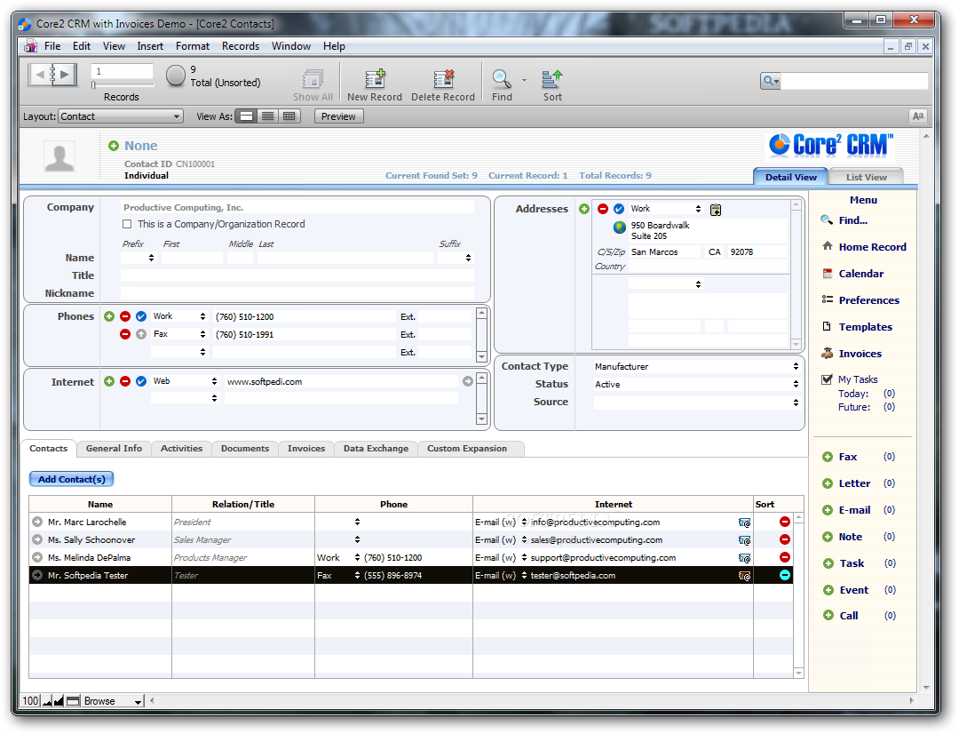Screen dimensions: 959x734
Task: Open the Find magnifier tool
Action: point(502,78)
